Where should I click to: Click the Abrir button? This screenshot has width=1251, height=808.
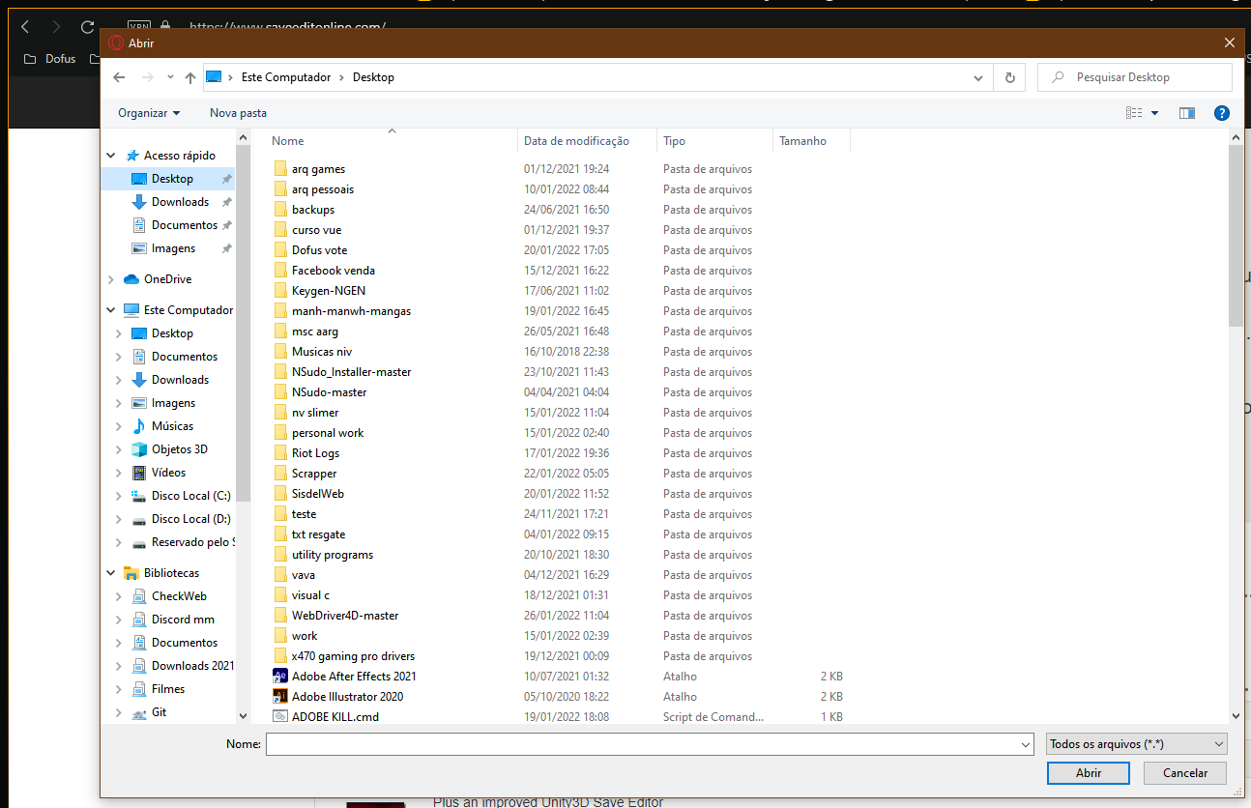[1088, 773]
